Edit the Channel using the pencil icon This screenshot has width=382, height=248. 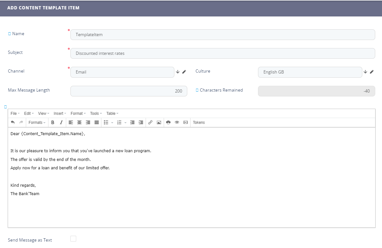pyautogui.click(x=184, y=72)
